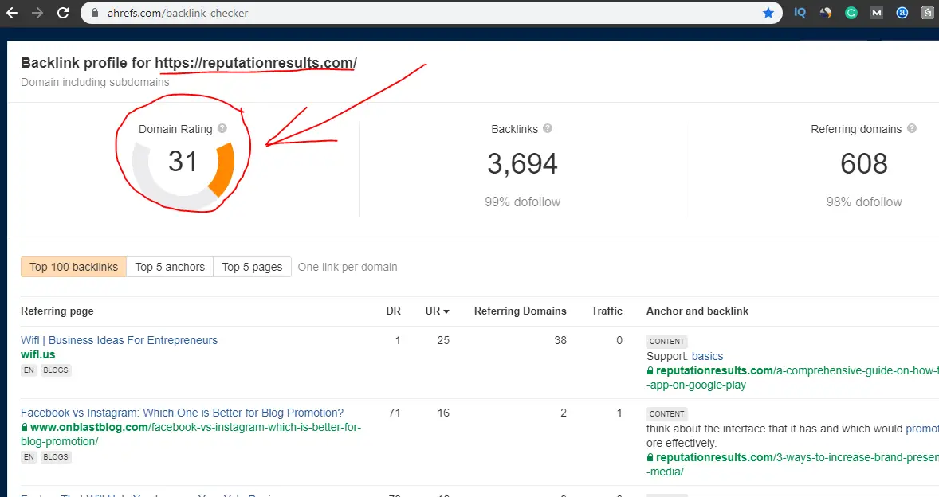The image size is (939, 497).
Task: Open Facebook vs Instagram blog promotion link
Action: [x=182, y=413]
